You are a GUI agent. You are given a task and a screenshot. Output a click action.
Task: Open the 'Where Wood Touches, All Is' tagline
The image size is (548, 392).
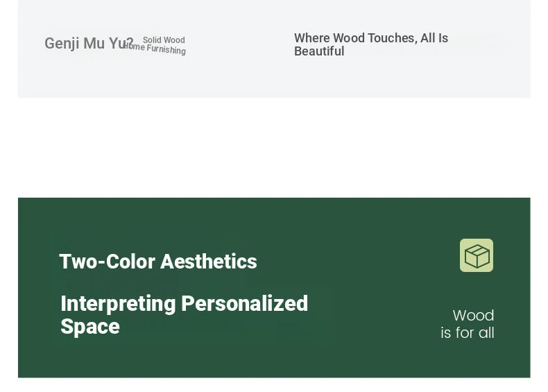(x=371, y=37)
